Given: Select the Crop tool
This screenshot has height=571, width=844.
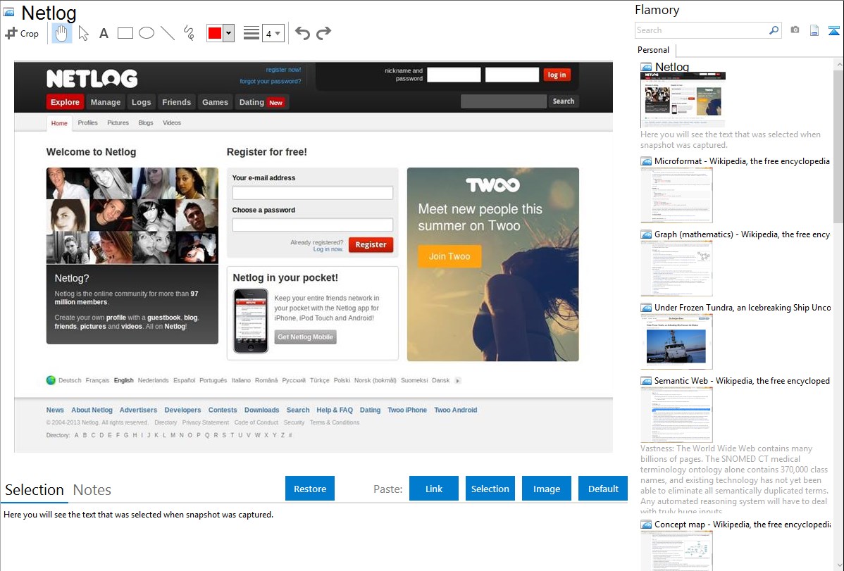Looking at the screenshot, I should pos(22,33).
